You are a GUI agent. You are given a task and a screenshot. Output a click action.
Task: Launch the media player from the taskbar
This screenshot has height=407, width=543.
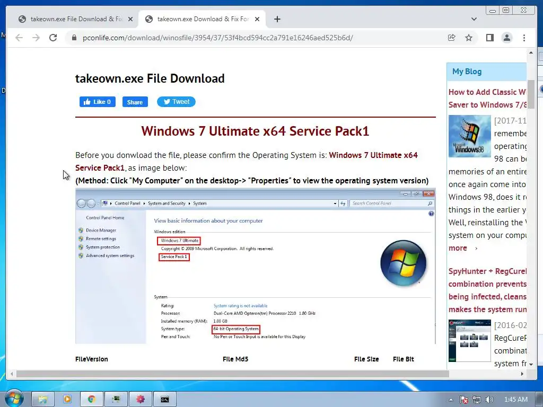[x=67, y=400]
